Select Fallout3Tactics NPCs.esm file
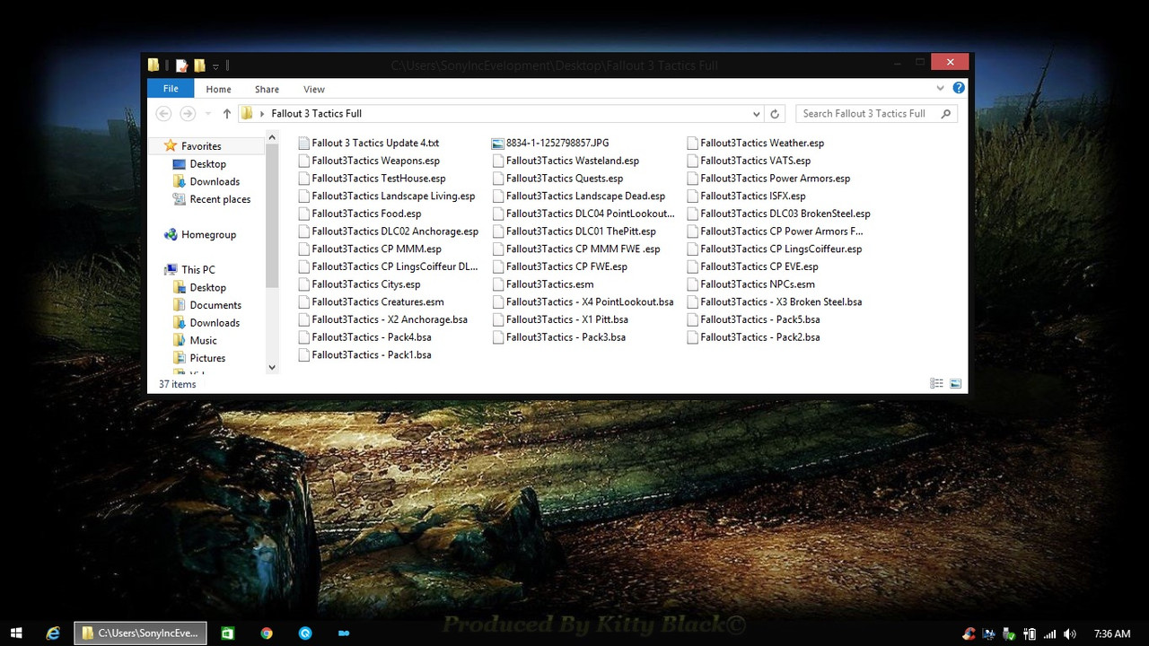This screenshot has width=1149, height=646. click(758, 284)
